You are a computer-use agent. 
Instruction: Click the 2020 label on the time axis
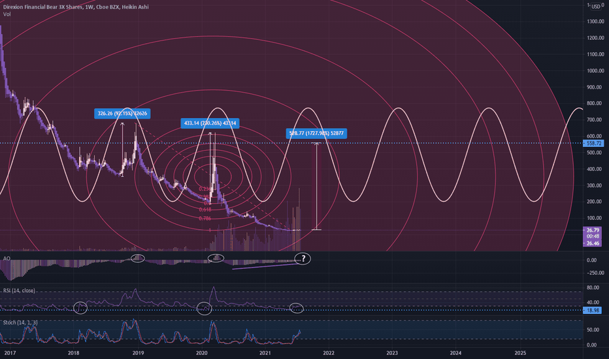pyautogui.click(x=201, y=352)
